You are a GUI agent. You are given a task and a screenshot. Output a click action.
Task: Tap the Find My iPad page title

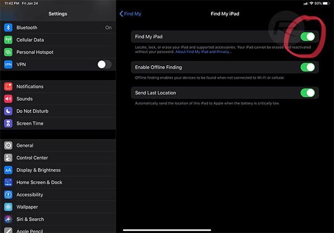225,14
